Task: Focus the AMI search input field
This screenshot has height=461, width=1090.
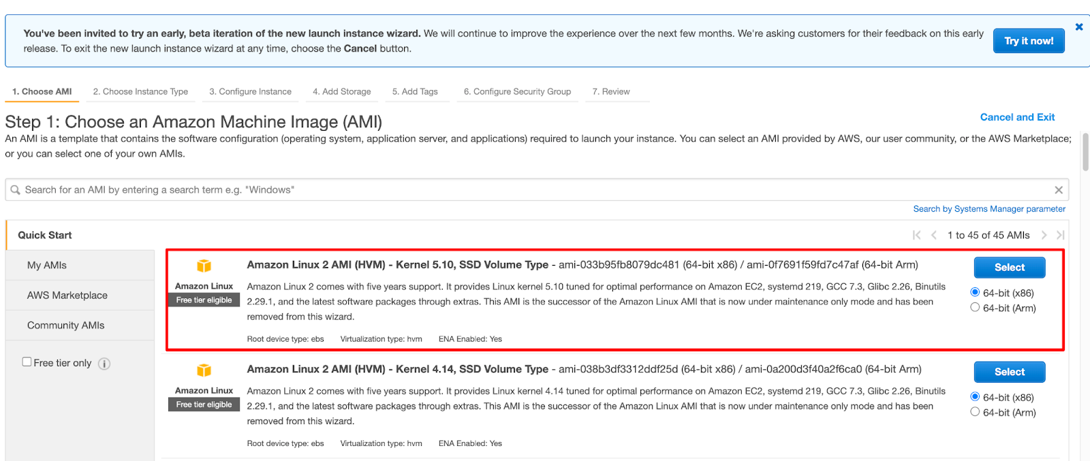Action: coord(537,190)
